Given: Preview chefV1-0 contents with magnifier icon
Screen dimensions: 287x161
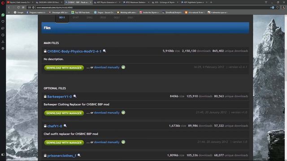Looking at the screenshot, I should tap(65, 126).
